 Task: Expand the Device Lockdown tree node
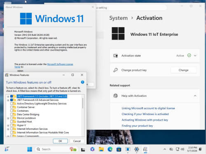click(8, 118)
